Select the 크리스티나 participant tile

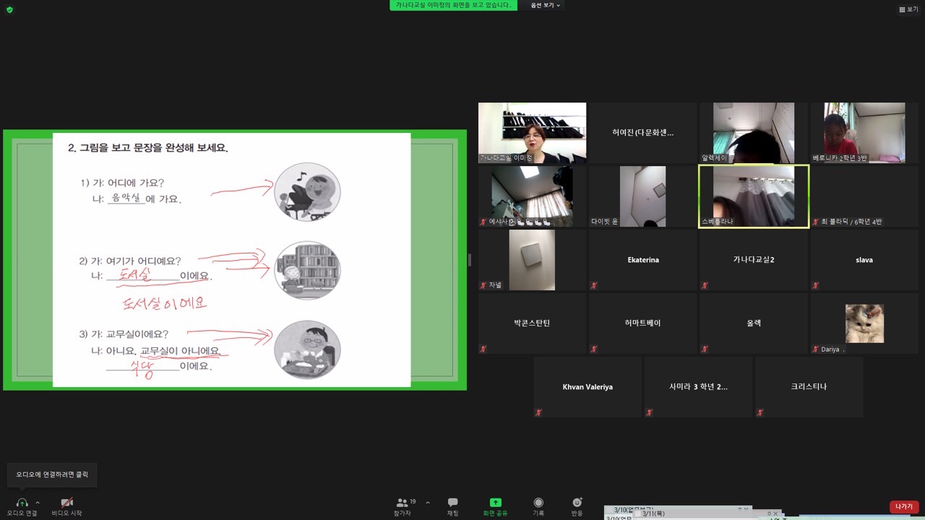point(809,387)
